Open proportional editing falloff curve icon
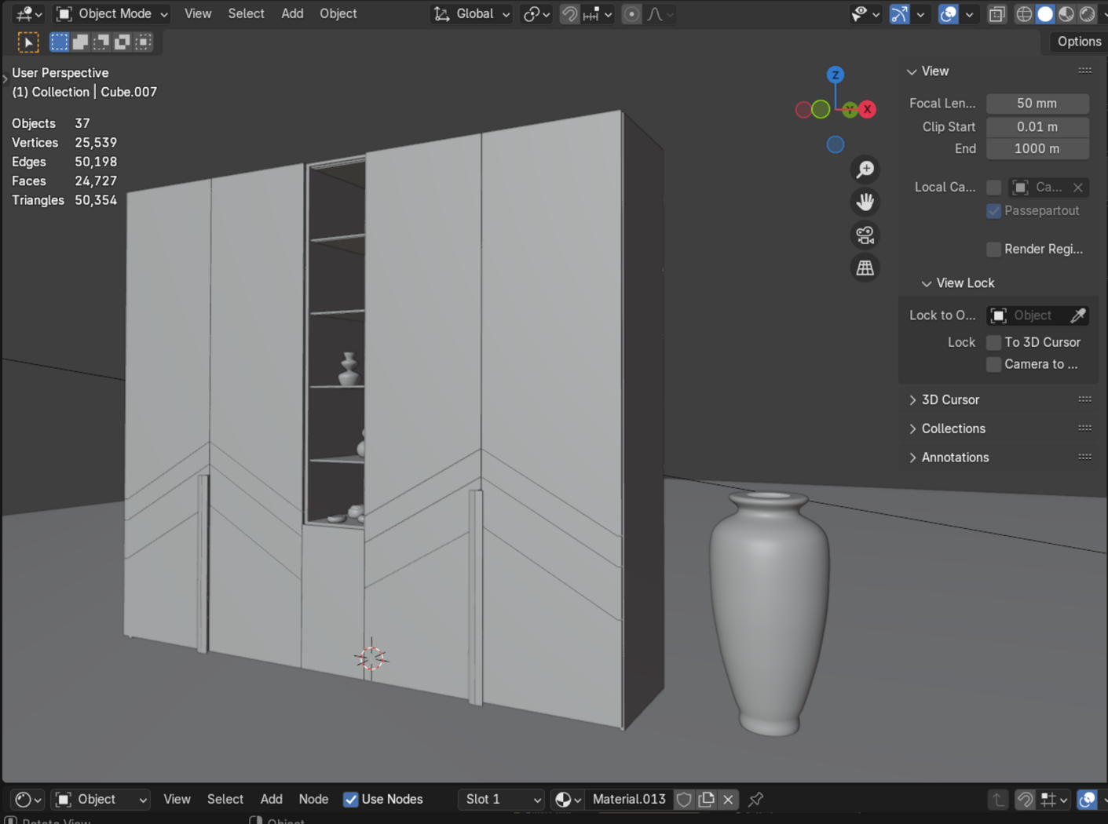 (660, 14)
